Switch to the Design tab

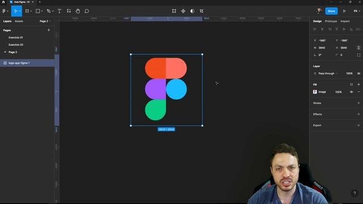coord(318,21)
